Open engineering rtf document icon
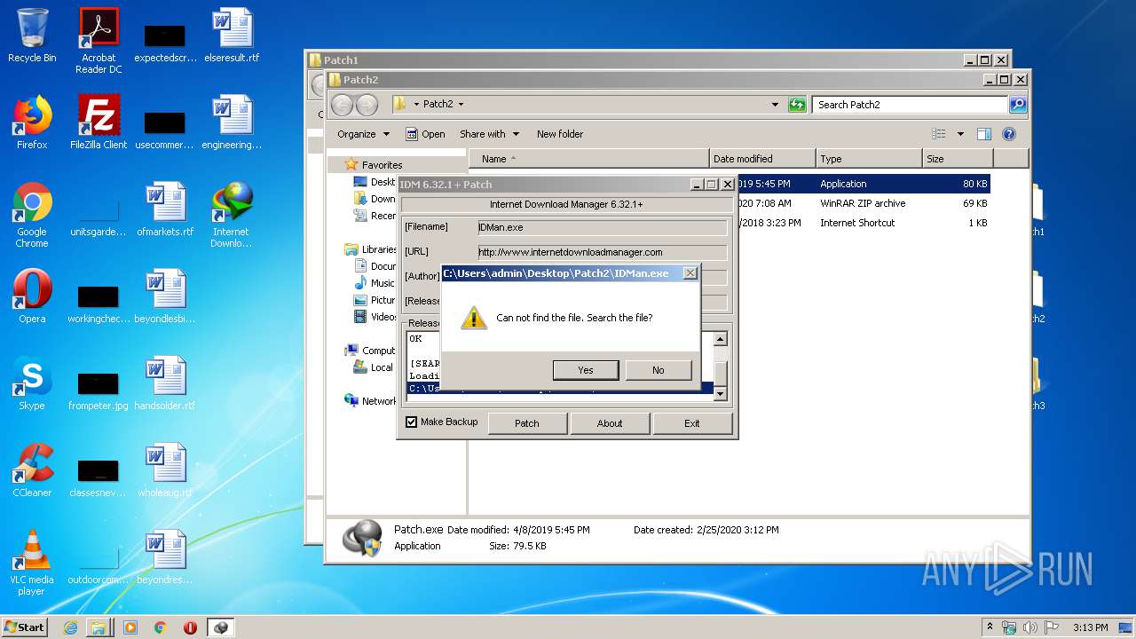The width and height of the screenshot is (1136, 639). pos(232,122)
